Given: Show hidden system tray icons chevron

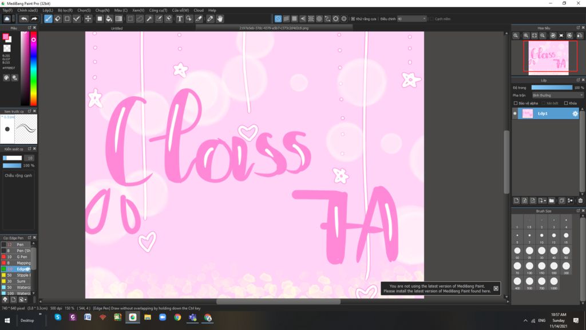Looking at the screenshot, I should click(x=525, y=321).
